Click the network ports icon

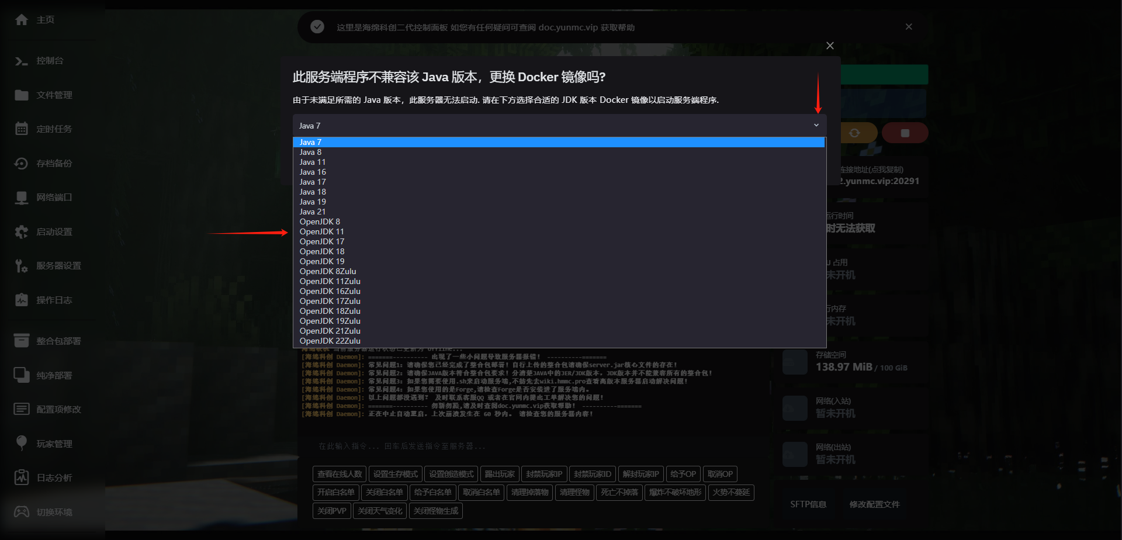pyautogui.click(x=22, y=198)
